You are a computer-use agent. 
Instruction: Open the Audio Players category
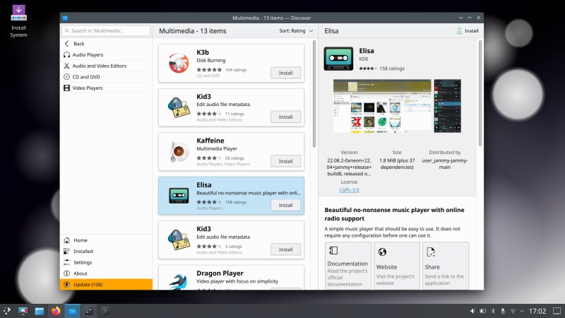point(106,55)
